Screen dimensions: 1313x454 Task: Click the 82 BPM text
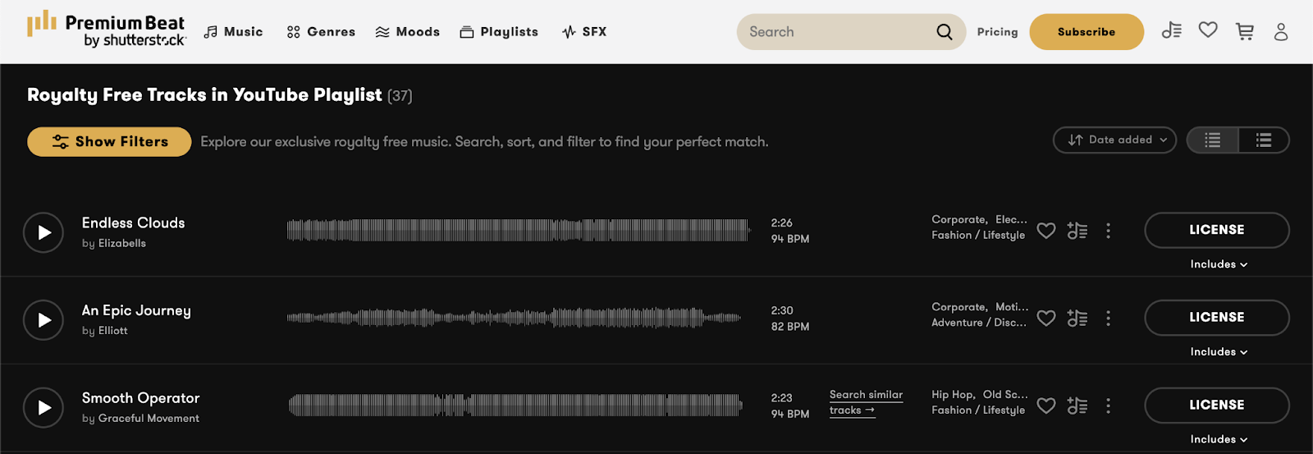[790, 327]
